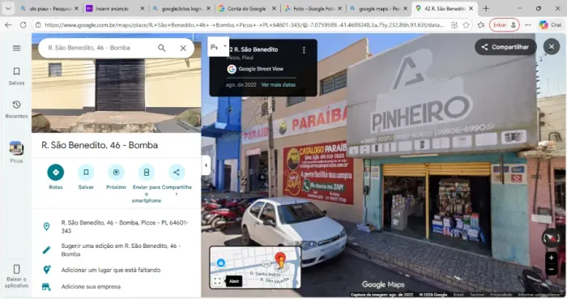This screenshot has width=567, height=299.
Task: Open split-screen icon in address bar
Action: tap(454, 25)
